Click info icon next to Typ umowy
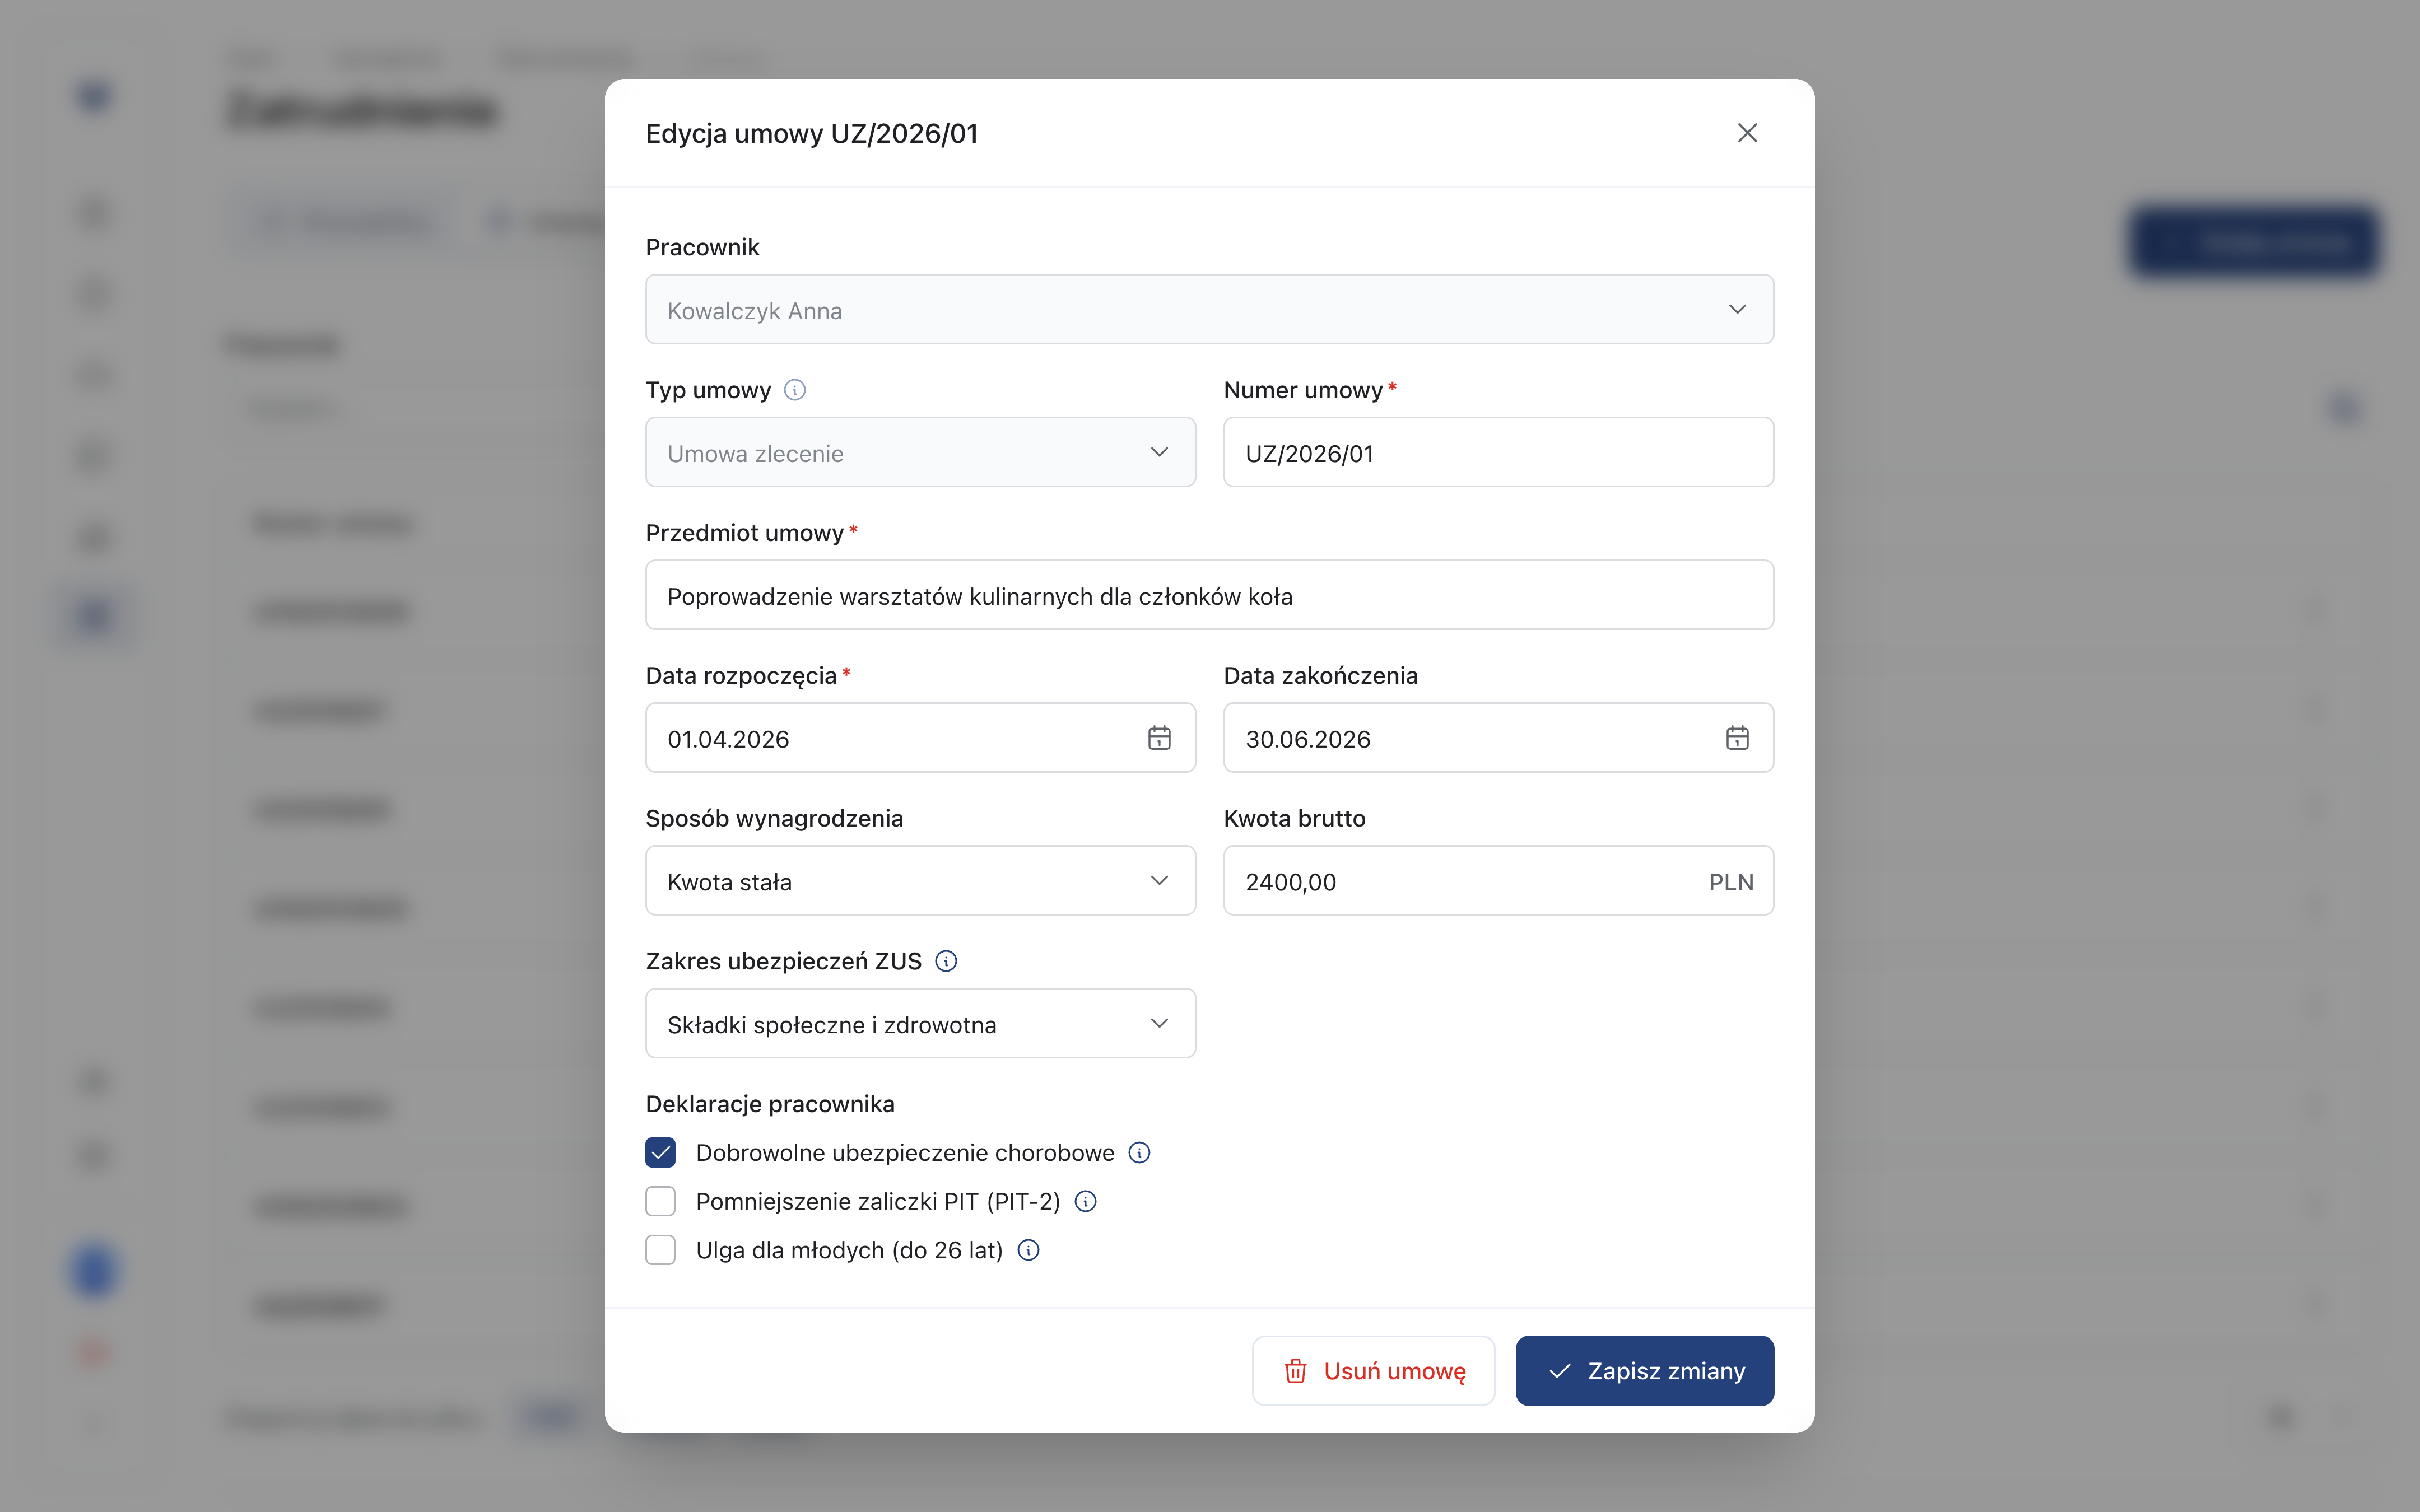 [795, 390]
